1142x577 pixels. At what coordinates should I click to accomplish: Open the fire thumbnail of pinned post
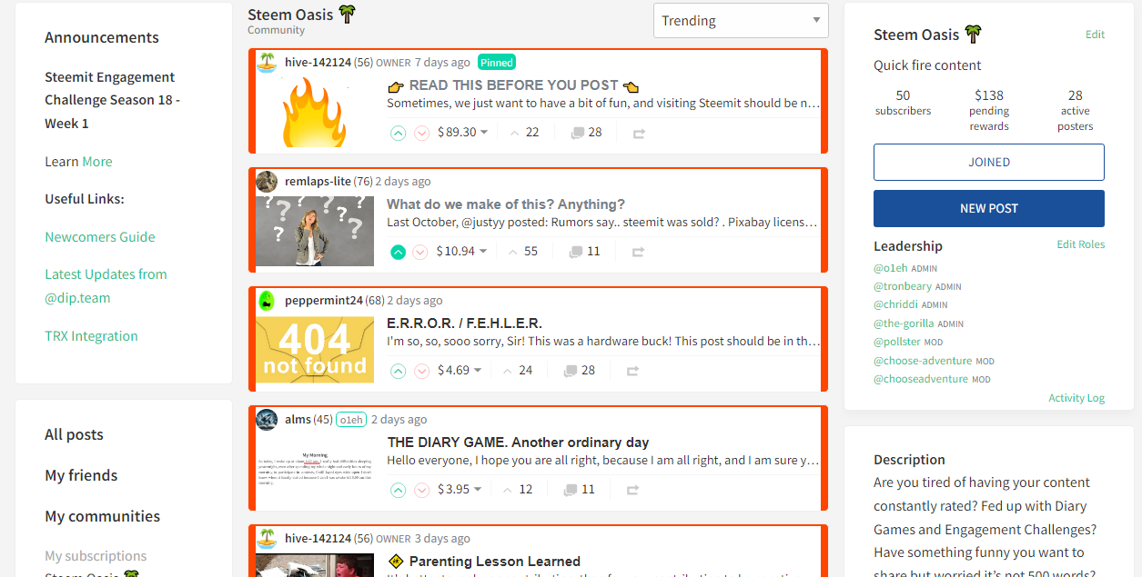[x=315, y=113]
